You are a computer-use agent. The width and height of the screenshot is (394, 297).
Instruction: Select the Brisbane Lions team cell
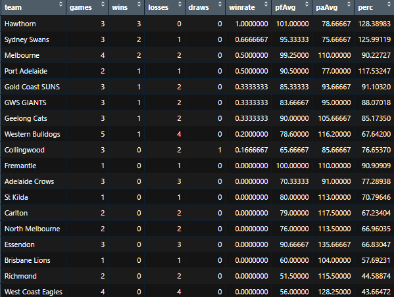click(x=33, y=260)
